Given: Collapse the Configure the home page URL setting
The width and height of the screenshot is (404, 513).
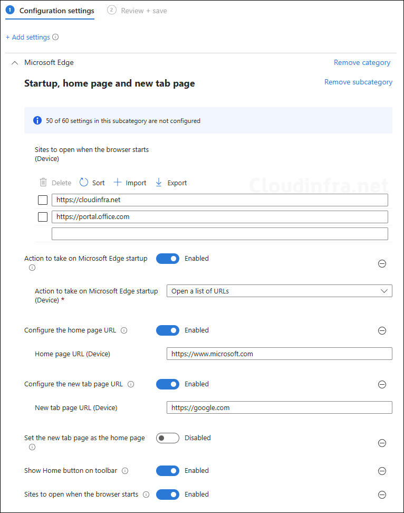Looking at the screenshot, I should click(x=382, y=330).
